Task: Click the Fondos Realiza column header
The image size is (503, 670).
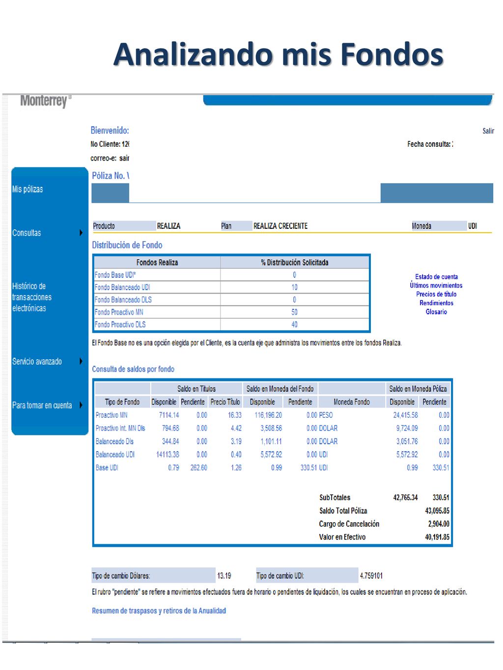Action: (x=157, y=263)
